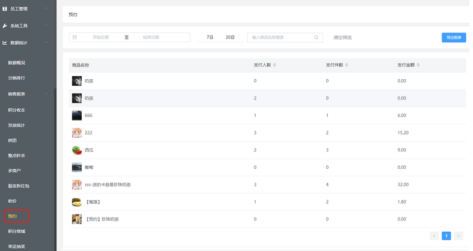473x251 pixels.
Task: Sort by 支付人数 column arrows
Action: (x=274, y=66)
